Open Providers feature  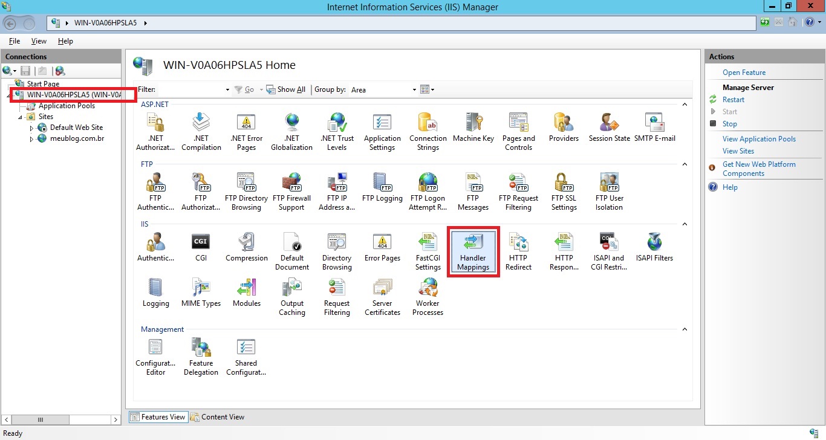tap(564, 128)
